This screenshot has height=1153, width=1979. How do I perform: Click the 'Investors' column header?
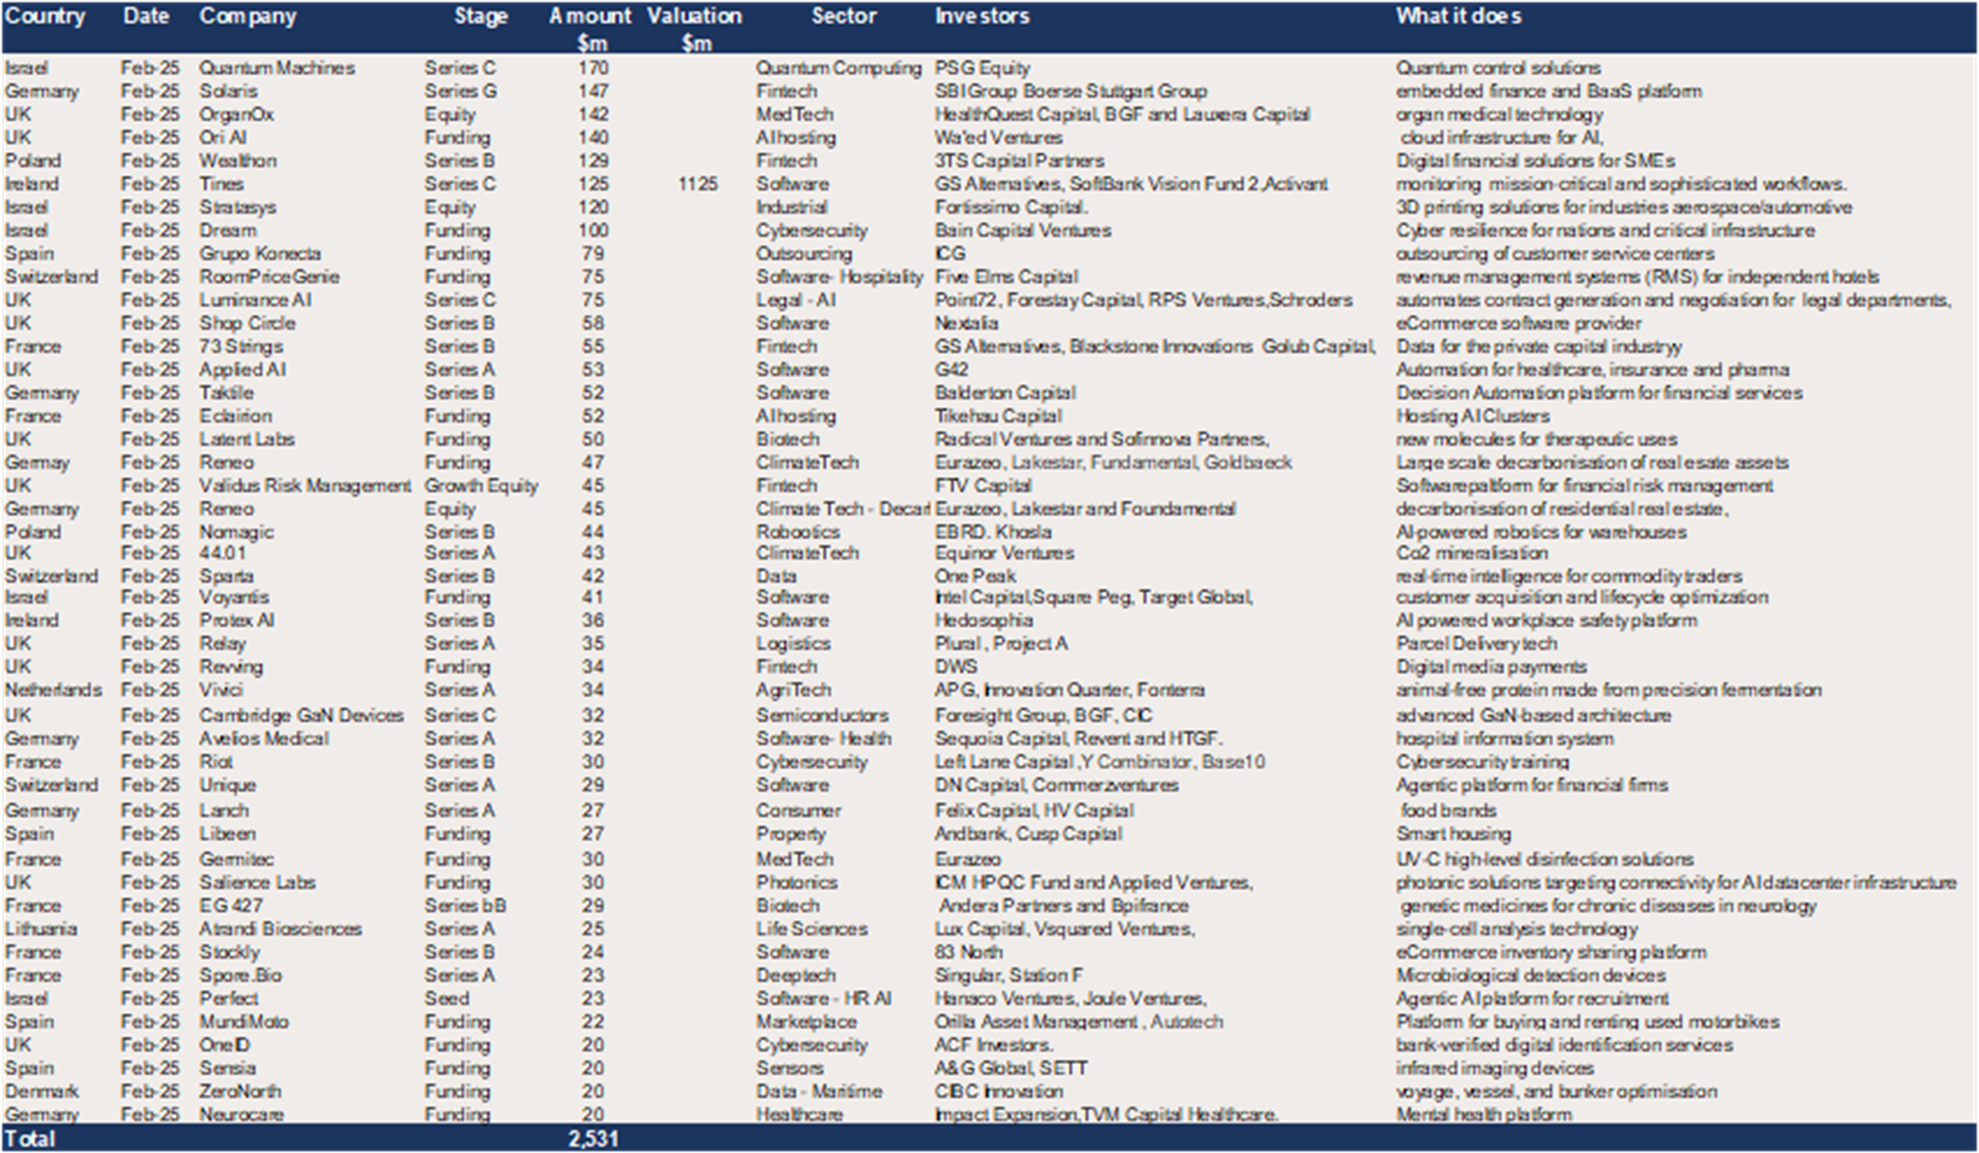(x=982, y=16)
